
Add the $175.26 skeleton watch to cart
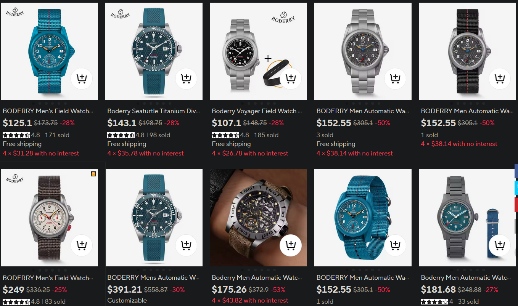coord(291,245)
